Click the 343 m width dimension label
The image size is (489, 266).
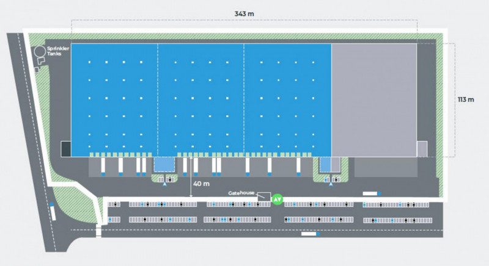click(244, 13)
